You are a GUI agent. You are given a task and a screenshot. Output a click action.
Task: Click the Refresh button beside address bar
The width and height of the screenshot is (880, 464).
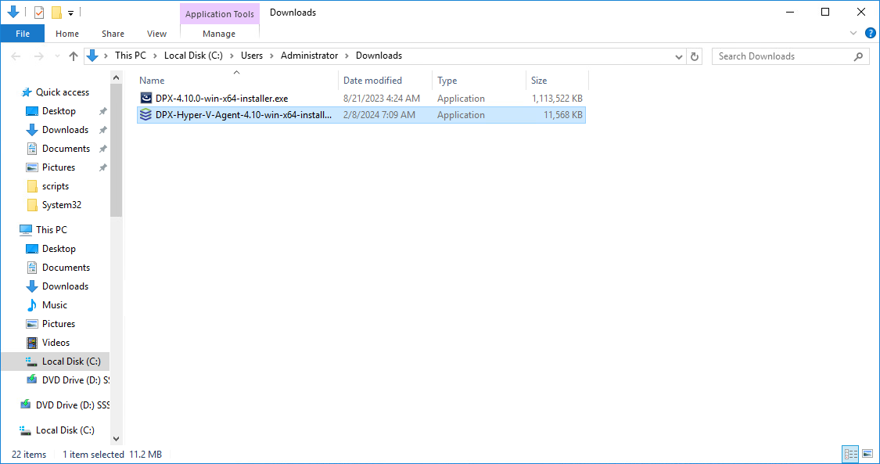[695, 56]
